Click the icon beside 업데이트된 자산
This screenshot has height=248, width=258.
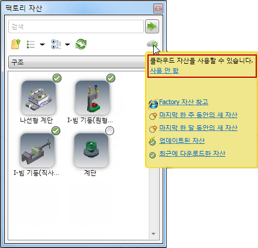point(152,142)
